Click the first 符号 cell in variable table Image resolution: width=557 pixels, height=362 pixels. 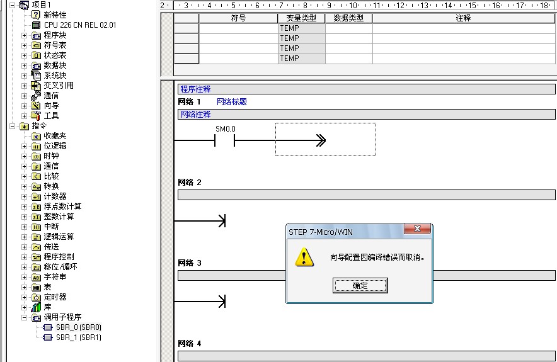(x=238, y=28)
